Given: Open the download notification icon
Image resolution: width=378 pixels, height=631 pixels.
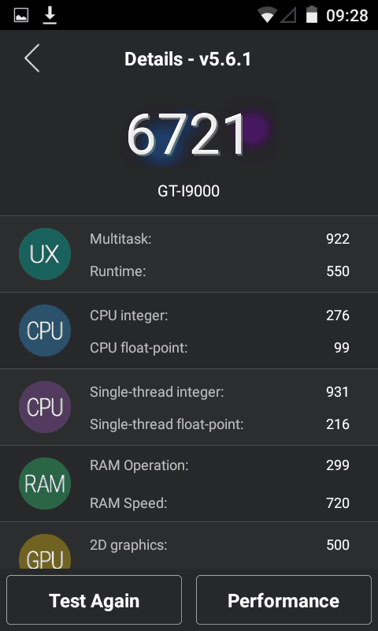Looking at the screenshot, I should (50, 15).
